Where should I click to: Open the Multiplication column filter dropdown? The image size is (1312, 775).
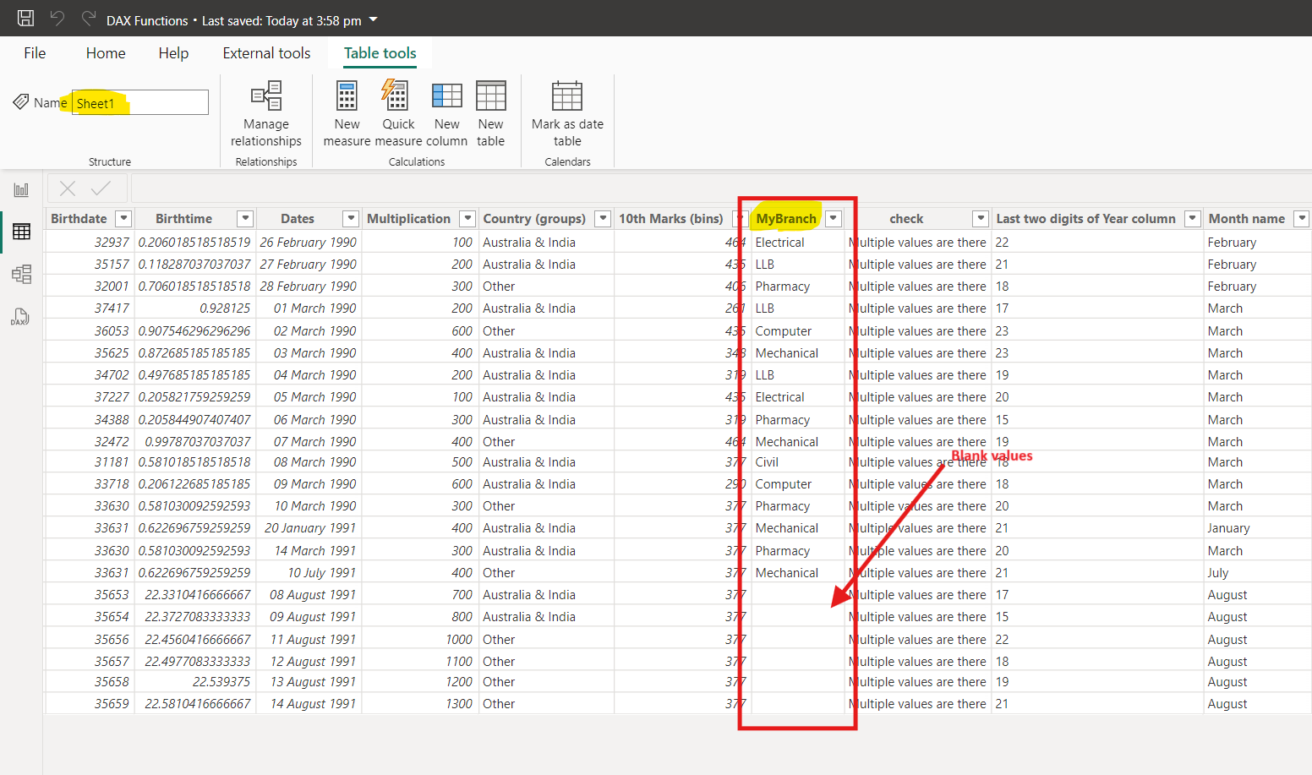pyautogui.click(x=467, y=219)
